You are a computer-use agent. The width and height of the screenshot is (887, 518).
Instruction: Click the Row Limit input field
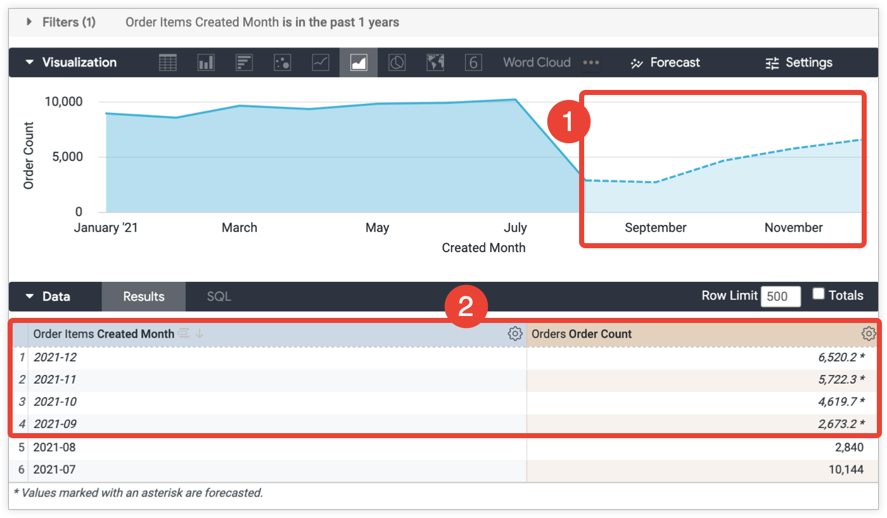780,296
